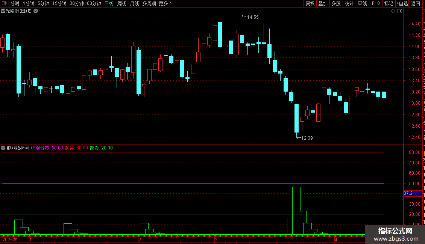Switch to 日线 daily chart
This screenshot has width=425, height=244.
109,3
